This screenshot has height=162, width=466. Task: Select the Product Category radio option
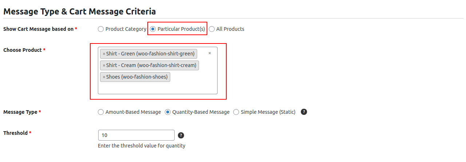click(101, 29)
